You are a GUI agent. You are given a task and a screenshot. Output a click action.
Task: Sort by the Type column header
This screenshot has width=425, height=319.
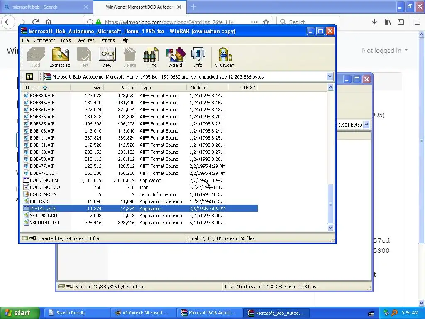click(161, 87)
